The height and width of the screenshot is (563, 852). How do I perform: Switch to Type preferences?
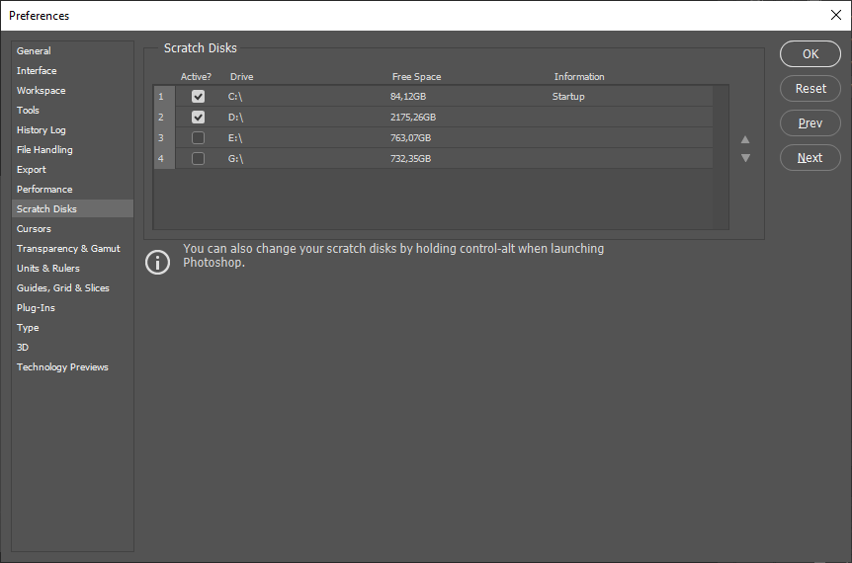pyautogui.click(x=72, y=328)
